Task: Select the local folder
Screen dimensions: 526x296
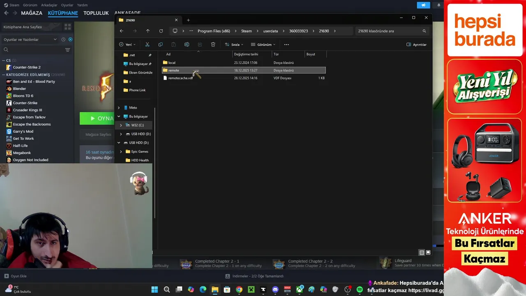Action: [244, 63]
